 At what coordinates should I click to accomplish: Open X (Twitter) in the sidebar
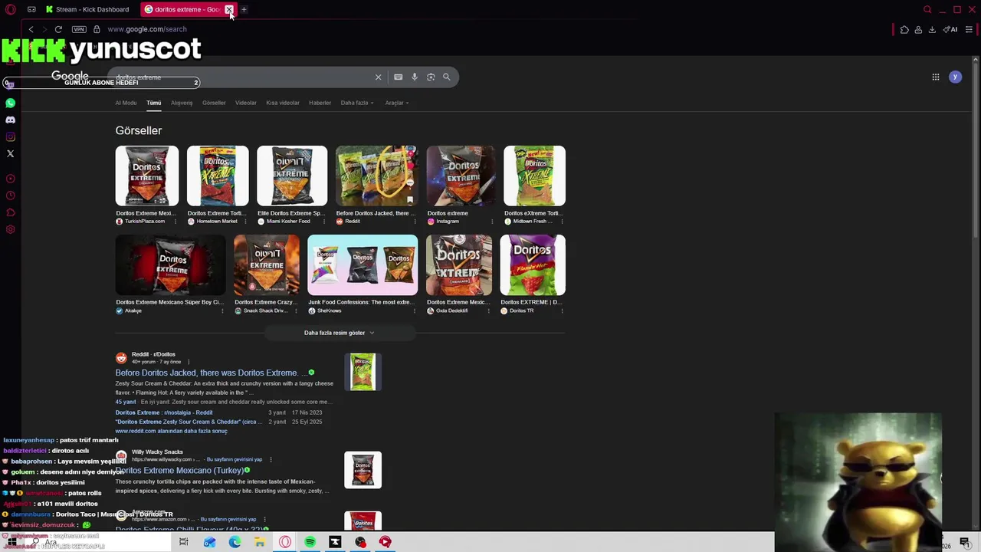(x=10, y=153)
